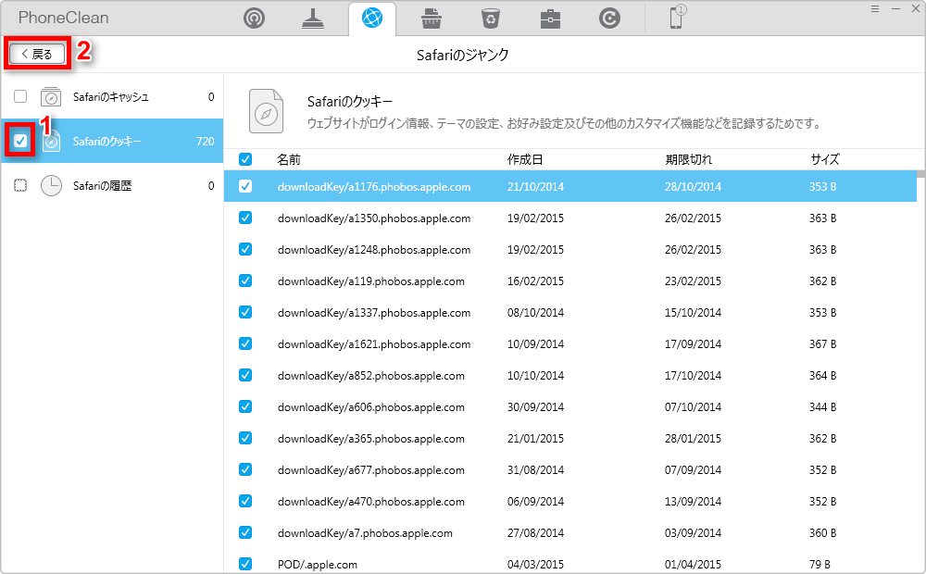926x574 pixels.
Task: Uncheck the a119.phobos.apple.com row checkbox
Action: [x=245, y=281]
